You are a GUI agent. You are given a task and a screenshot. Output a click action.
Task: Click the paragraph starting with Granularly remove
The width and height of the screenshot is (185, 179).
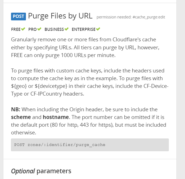[x=85, y=47]
